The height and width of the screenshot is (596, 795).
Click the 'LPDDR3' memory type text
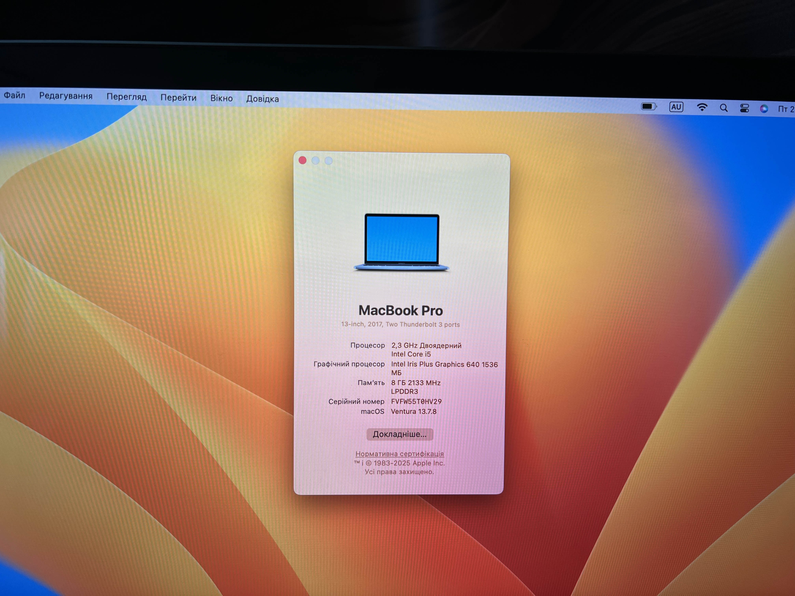[404, 392]
